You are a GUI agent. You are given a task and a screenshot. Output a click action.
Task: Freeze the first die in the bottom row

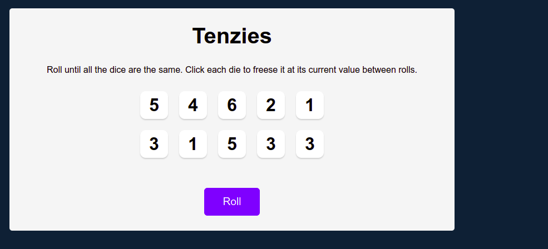coord(154,144)
